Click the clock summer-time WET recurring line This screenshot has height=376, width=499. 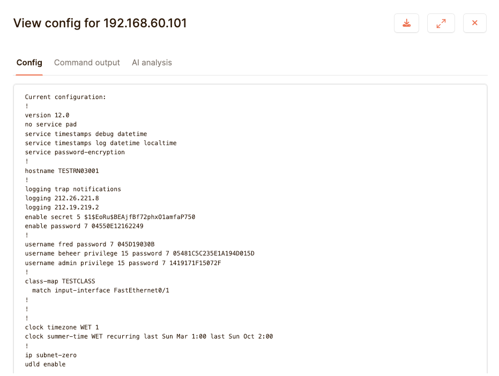pyautogui.click(x=149, y=336)
